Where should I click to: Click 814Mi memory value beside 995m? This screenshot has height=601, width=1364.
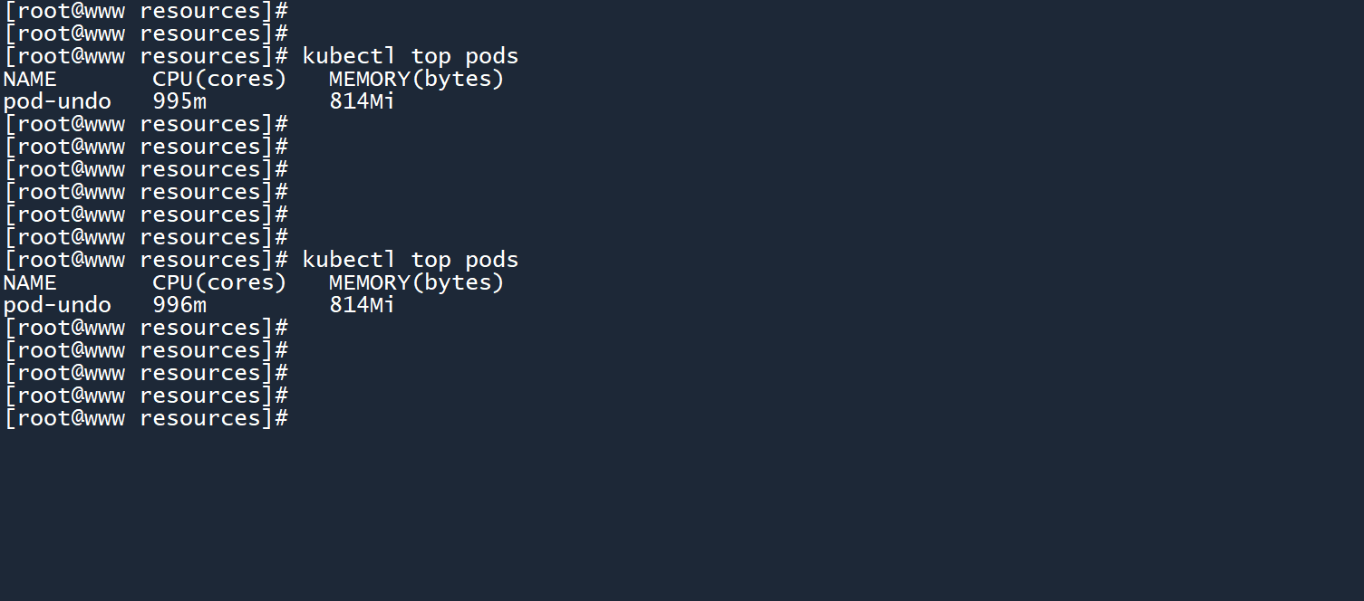click(362, 101)
